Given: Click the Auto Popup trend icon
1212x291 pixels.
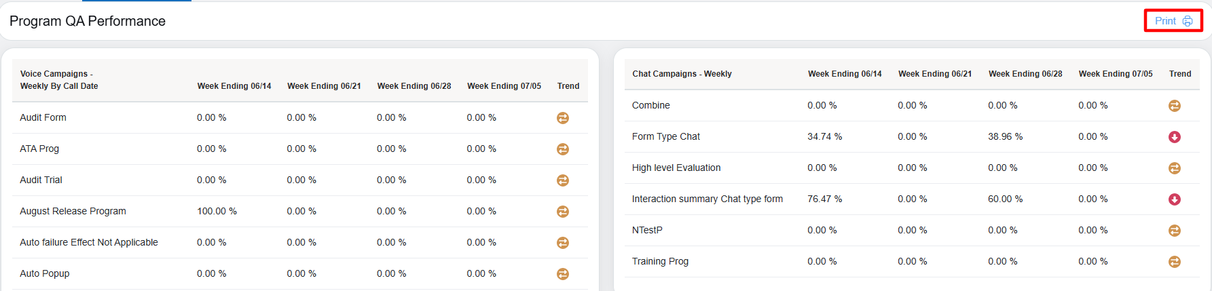Looking at the screenshot, I should (563, 274).
